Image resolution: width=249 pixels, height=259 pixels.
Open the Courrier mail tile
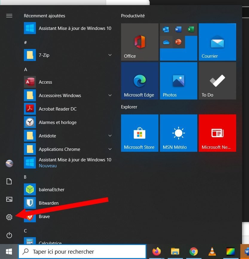pos(217,42)
